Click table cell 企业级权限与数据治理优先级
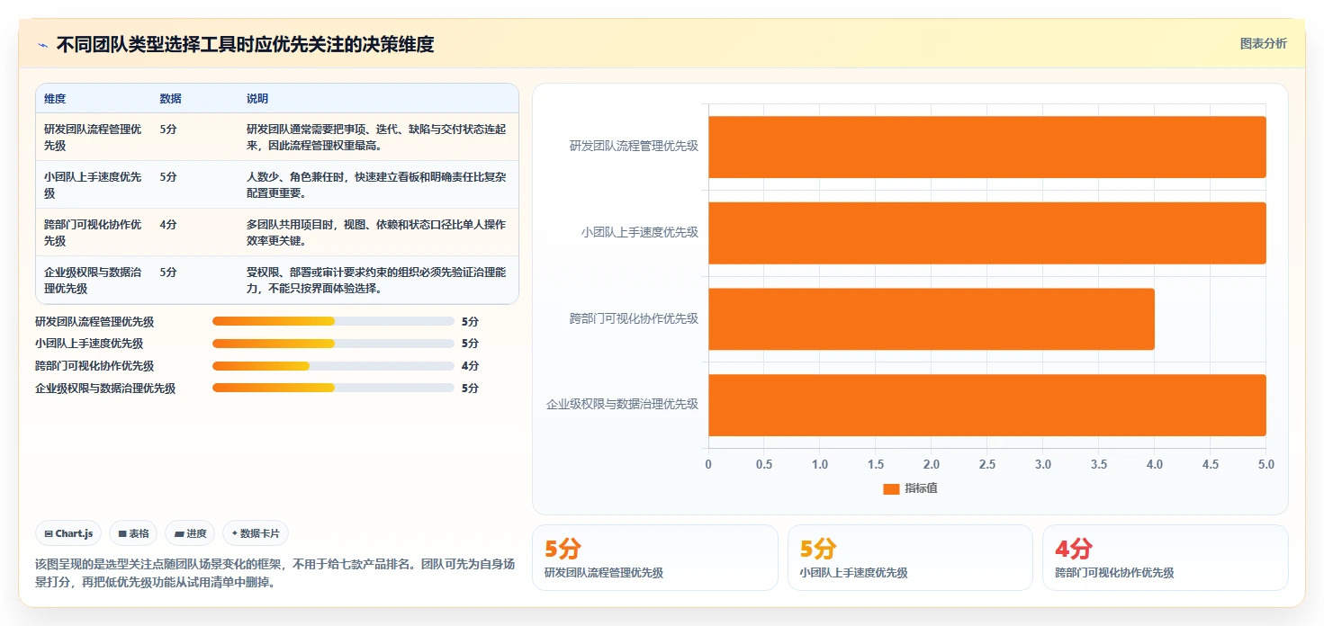This screenshot has width=1324, height=626. pyautogui.click(x=94, y=280)
